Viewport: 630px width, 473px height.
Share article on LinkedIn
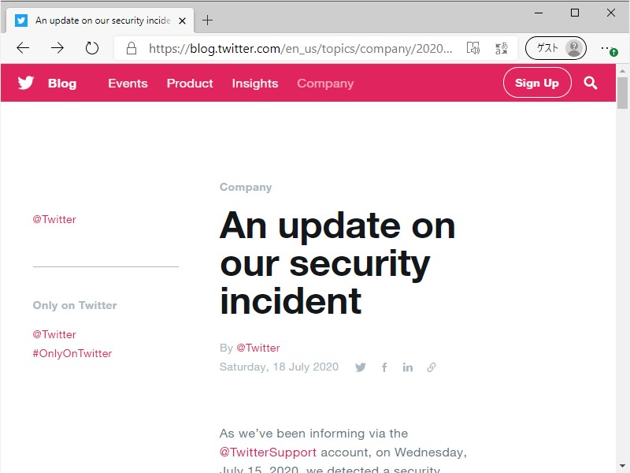[x=407, y=367]
